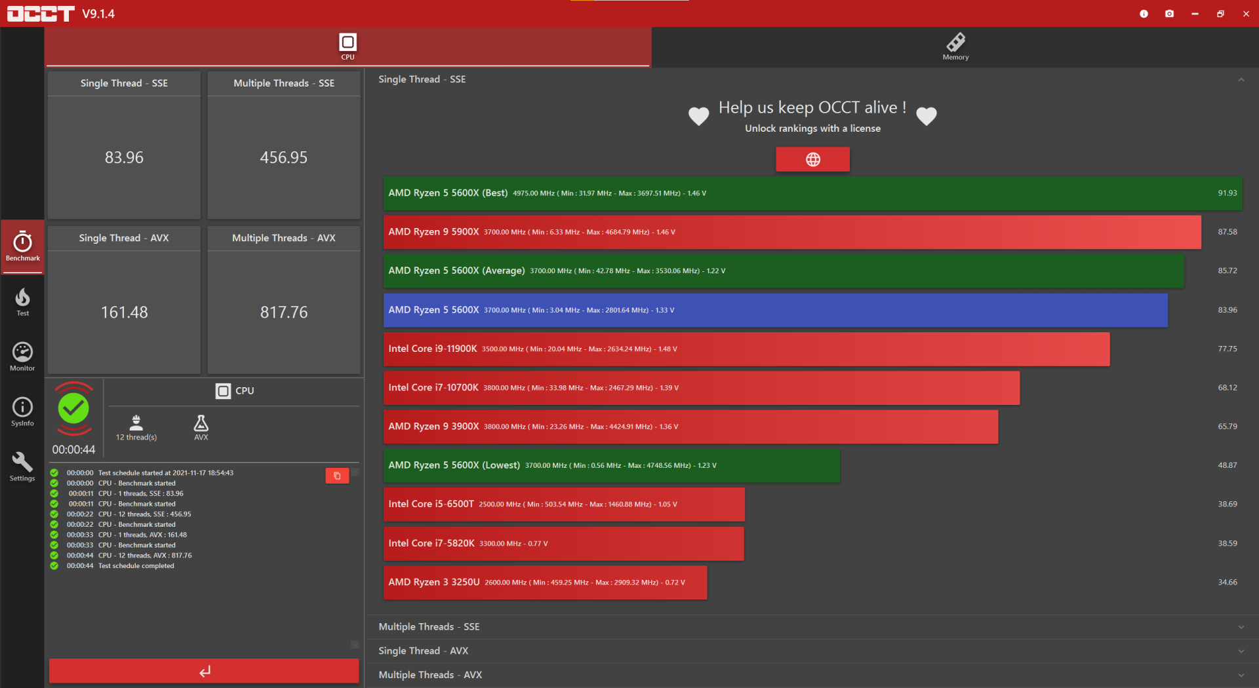Select the Intel Core i7-5820K bar
This screenshot has width=1259, height=688.
click(x=564, y=543)
